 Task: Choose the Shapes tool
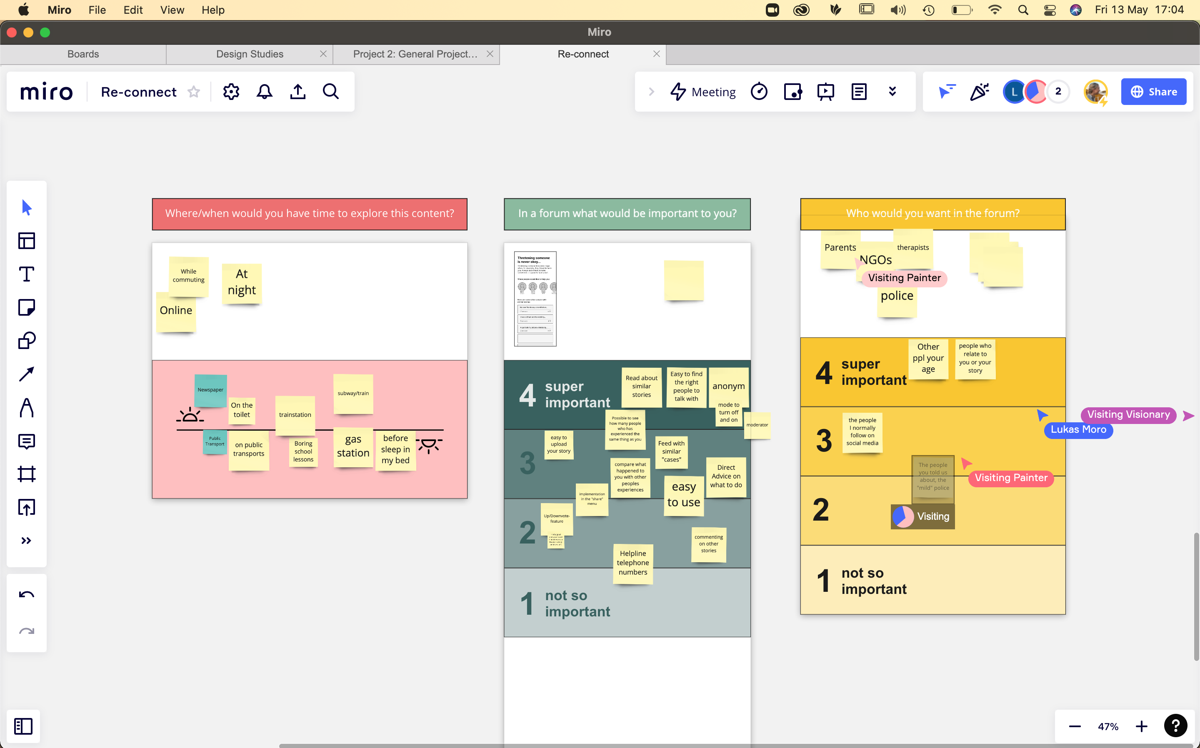coord(26,340)
